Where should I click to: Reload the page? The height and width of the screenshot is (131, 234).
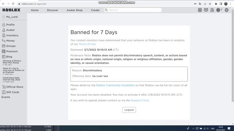click(x=13, y=4)
